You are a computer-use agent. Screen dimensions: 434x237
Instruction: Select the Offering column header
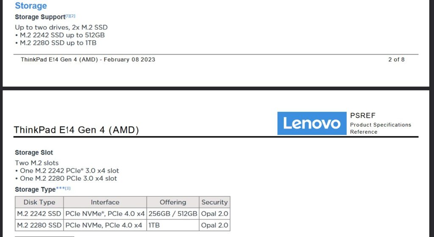click(173, 202)
